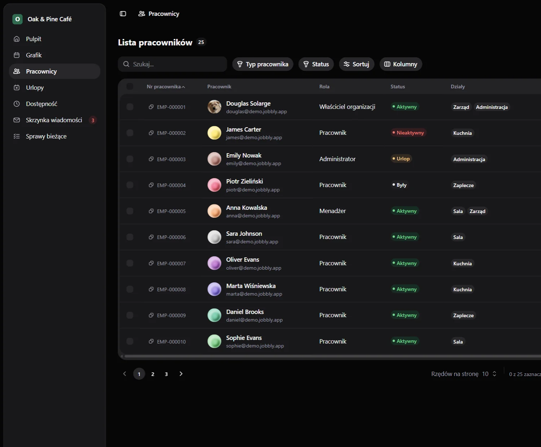Select the Daniel Brooks row checkbox

coord(130,315)
